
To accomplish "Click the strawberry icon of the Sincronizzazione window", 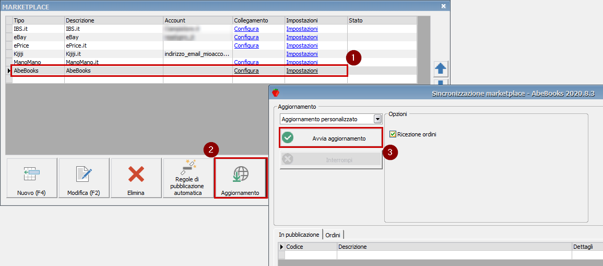I will (275, 93).
